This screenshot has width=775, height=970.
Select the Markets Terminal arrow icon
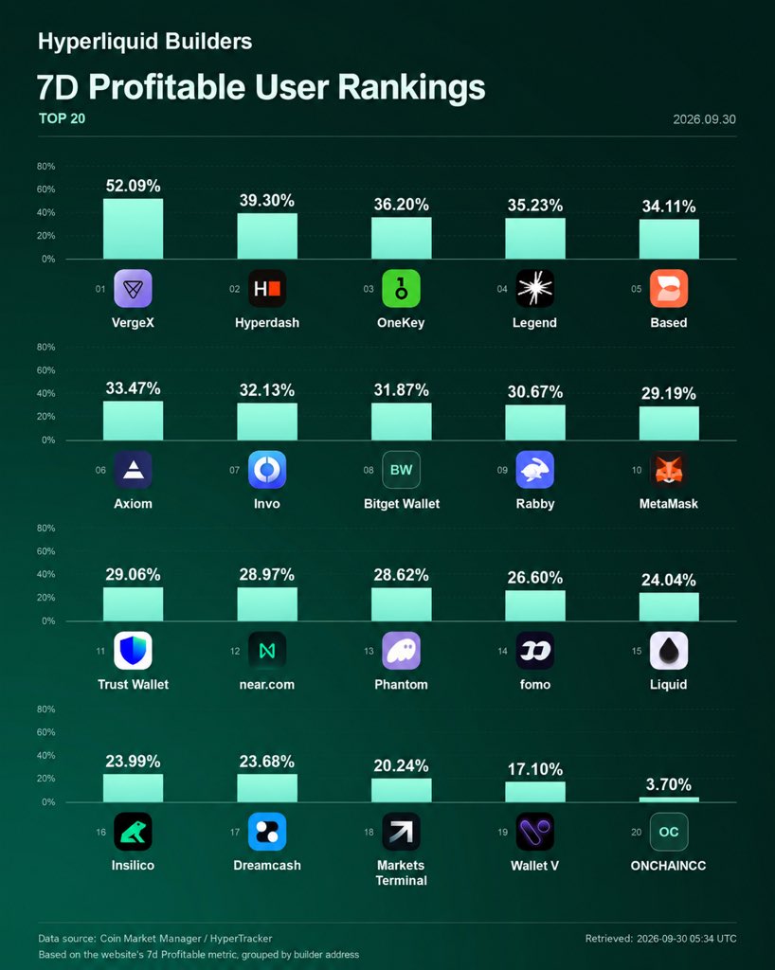(402, 832)
